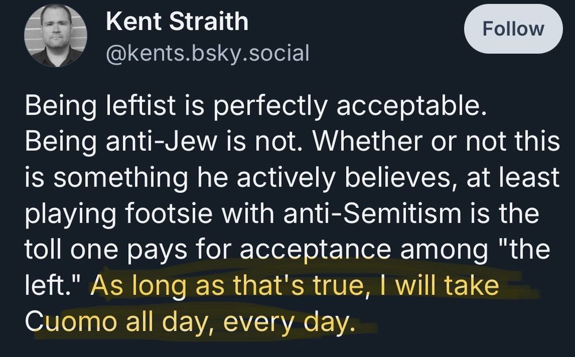Click the @kents.bsky.social handle
575x357 pixels.
[x=208, y=53]
